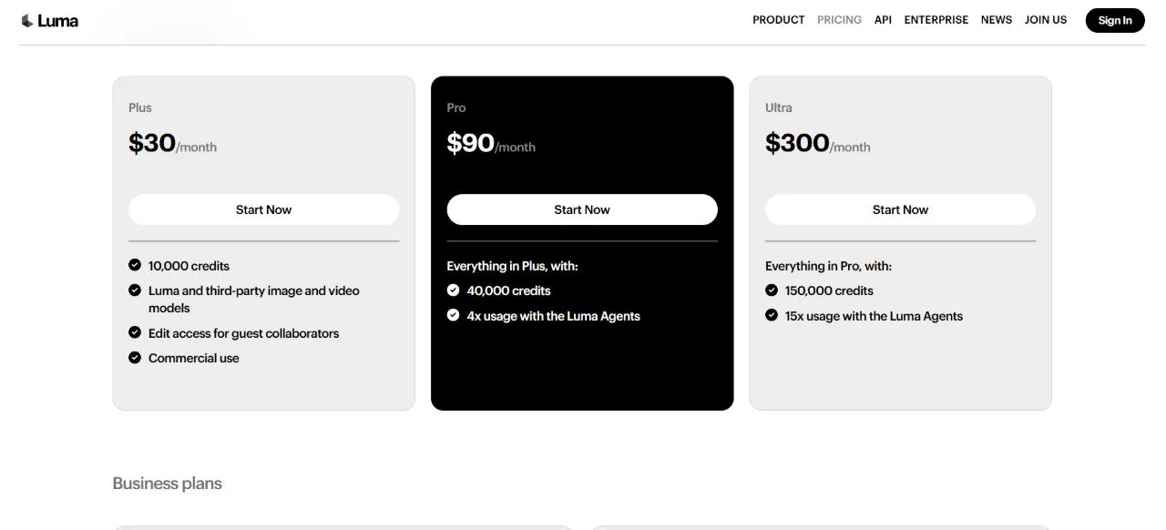Screen dimensions: 1166x530
Task: Click checkmark beside Luma and third-party models
Action: [135, 290]
